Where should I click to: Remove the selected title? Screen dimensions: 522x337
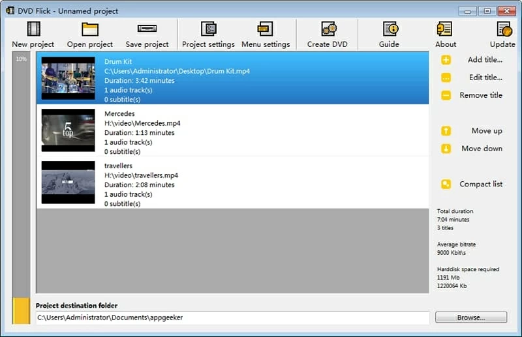(475, 95)
